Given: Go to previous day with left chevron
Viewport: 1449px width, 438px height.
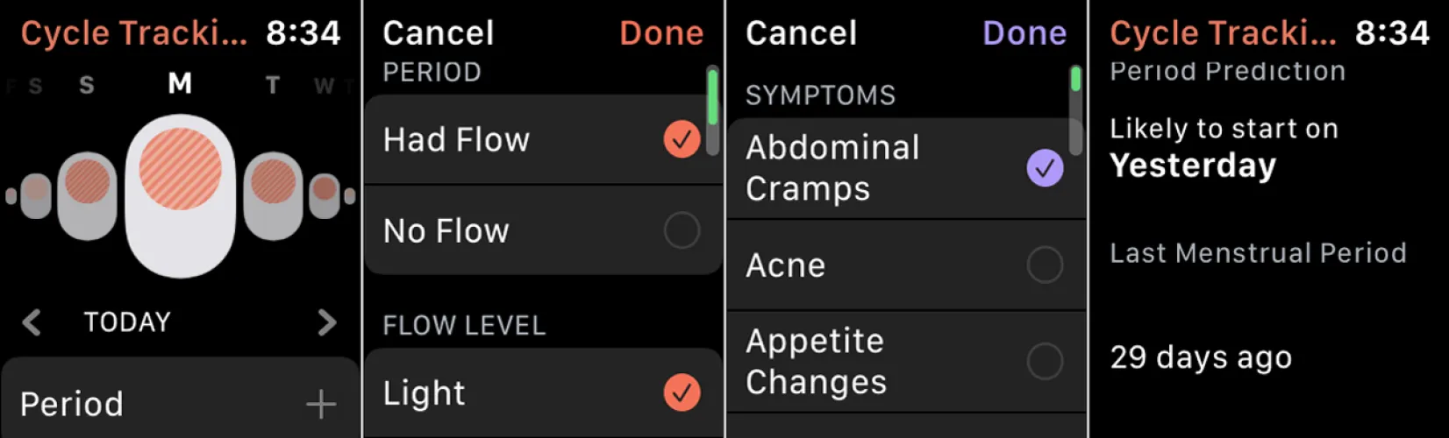Looking at the screenshot, I should [32, 322].
